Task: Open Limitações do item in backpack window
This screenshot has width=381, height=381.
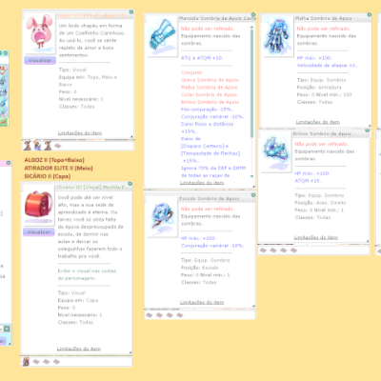Action: [x=79, y=349]
